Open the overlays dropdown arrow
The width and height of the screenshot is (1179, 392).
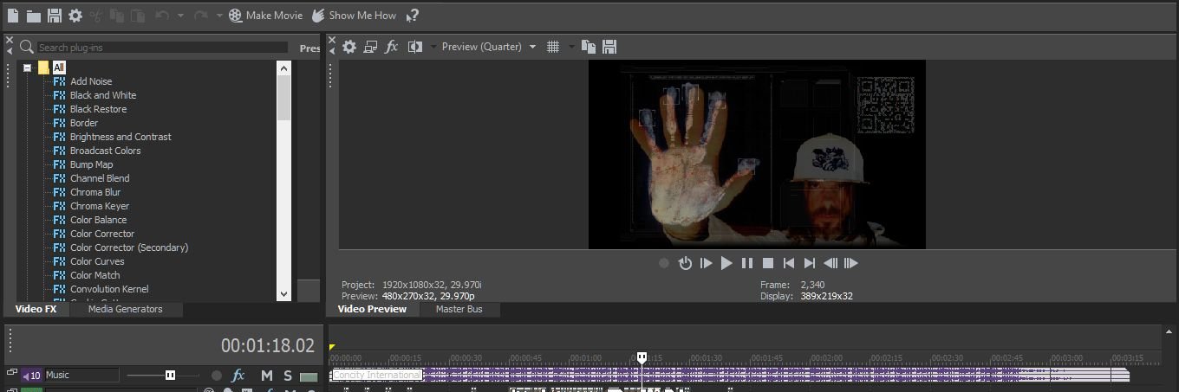pyautogui.click(x=571, y=47)
